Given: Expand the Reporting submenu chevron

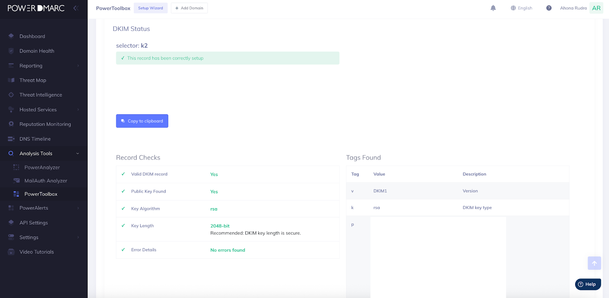Looking at the screenshot, I should (78, 66).
